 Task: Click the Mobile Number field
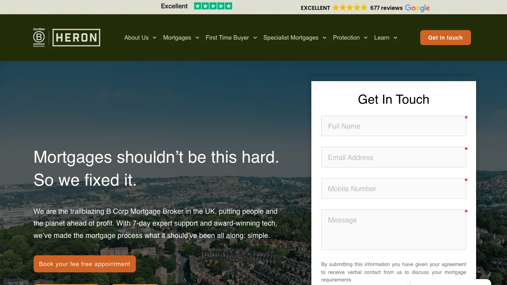tap(393, 188)
